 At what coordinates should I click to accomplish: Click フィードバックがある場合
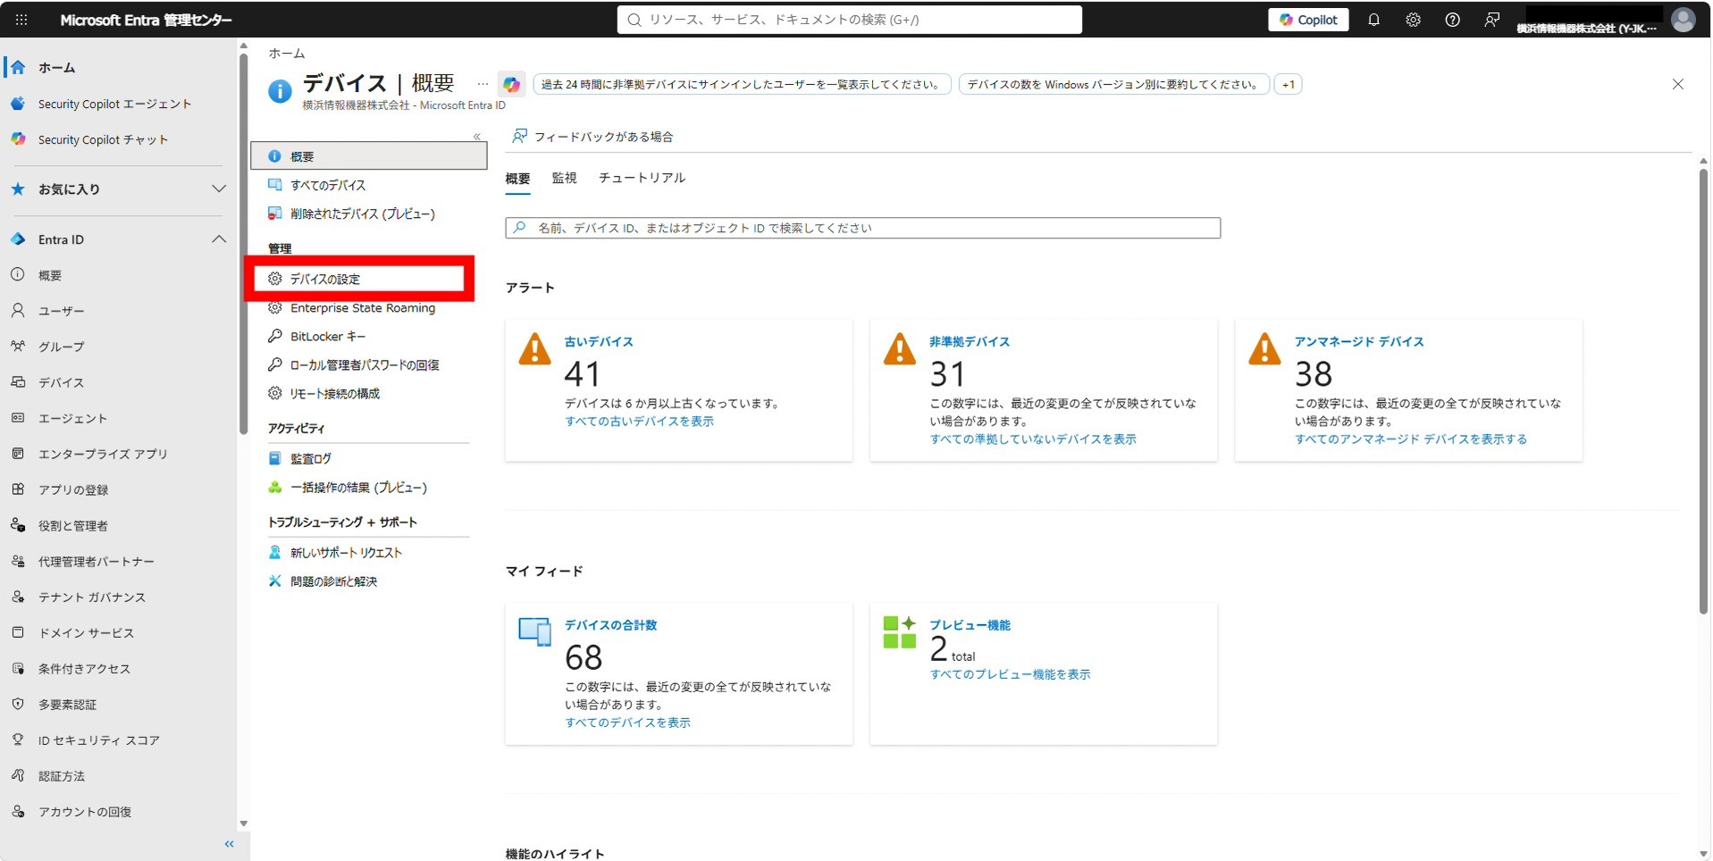click(592, 137)
